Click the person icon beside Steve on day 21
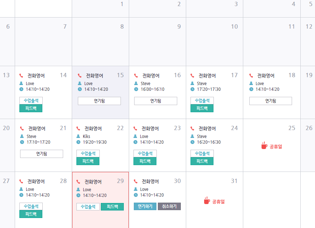The width and height of the screenshot is (315, 228). pos(22,137)
